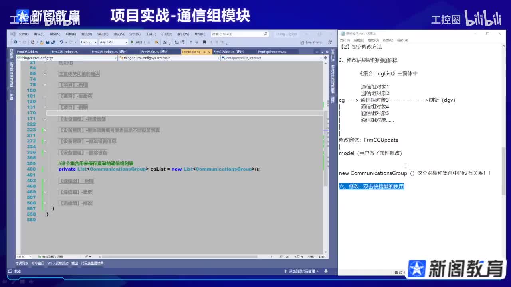
Task: Expand the 【项目】-删除 region
Action: tap(45, 107)
